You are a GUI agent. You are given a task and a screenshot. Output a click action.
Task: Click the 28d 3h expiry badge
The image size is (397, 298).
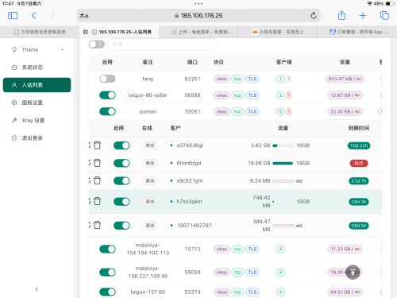(359, 202)
